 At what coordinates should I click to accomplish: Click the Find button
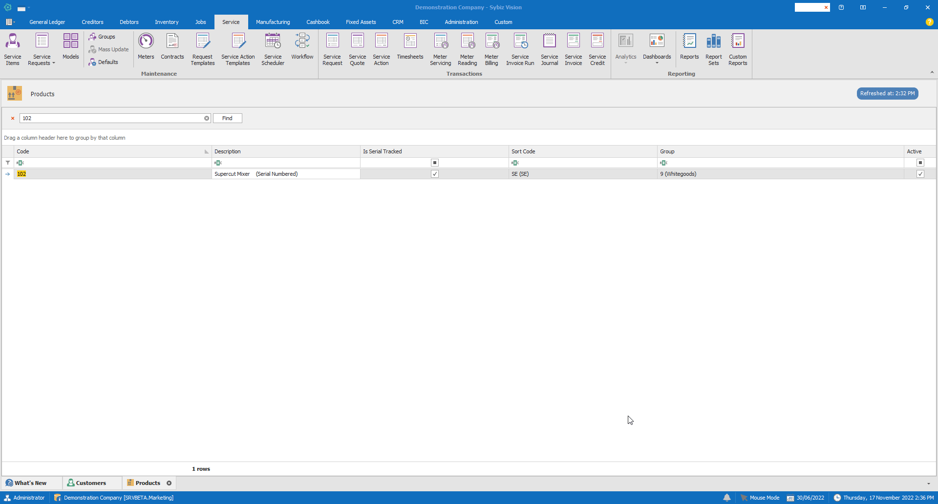227,118
